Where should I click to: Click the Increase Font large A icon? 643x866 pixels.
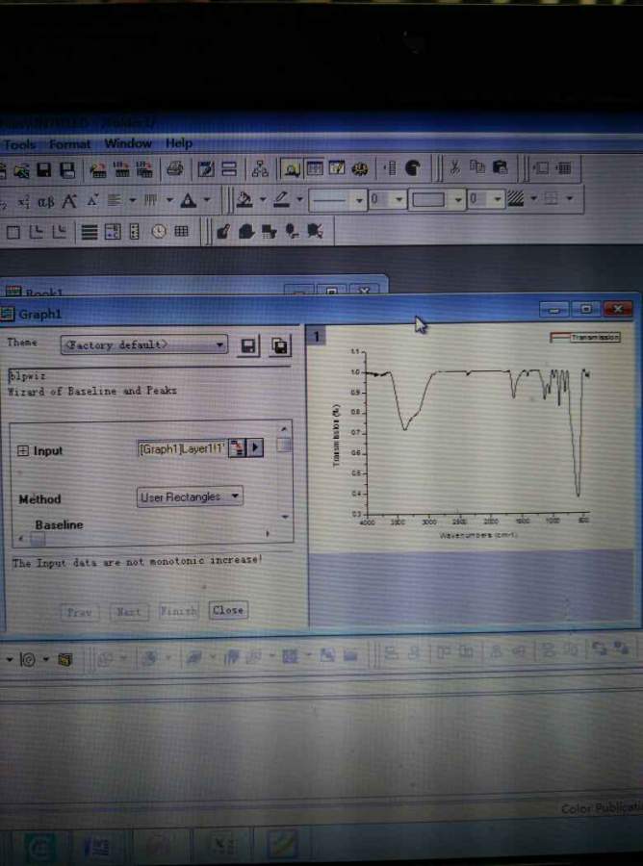coord(69,200)
